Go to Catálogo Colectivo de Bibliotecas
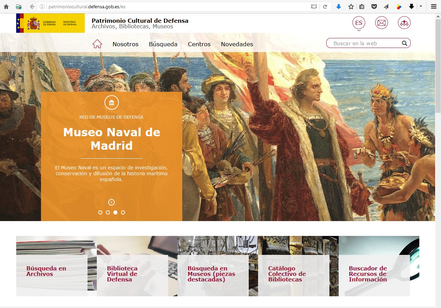This screenshot has width=441, height=308. click(287, 274)
